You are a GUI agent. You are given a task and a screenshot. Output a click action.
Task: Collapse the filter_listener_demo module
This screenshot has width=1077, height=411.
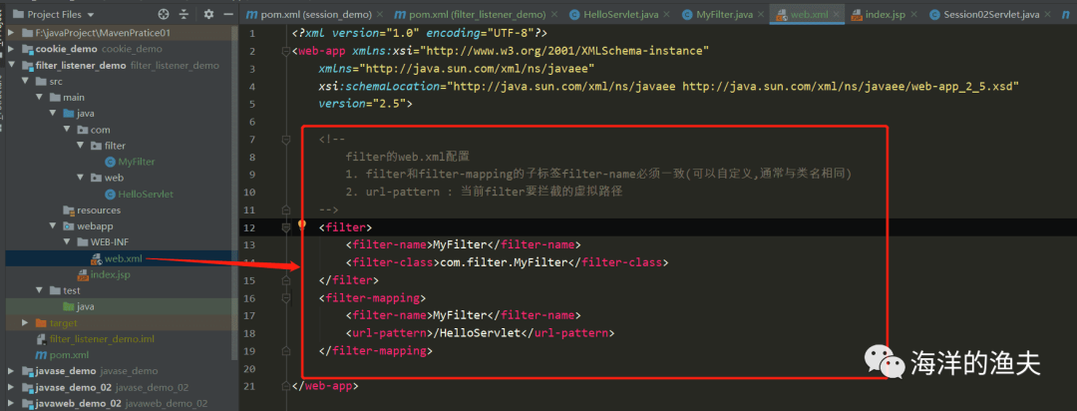[12, 65]
